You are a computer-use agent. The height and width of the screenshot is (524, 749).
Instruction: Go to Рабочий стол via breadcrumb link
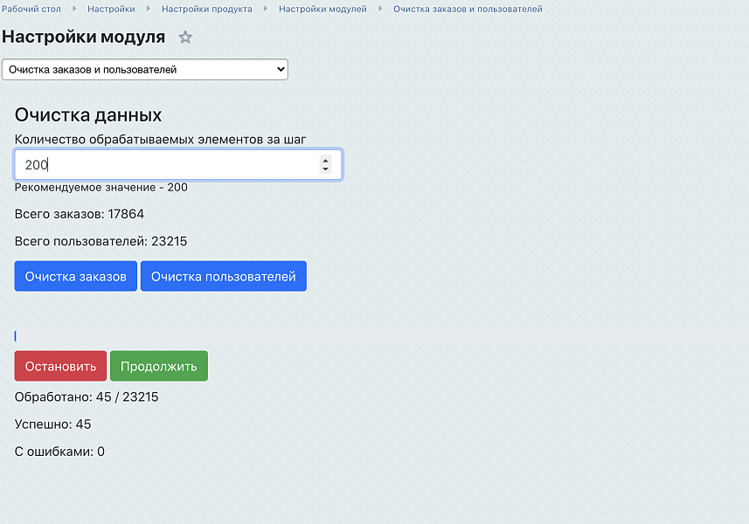(32, 9)
